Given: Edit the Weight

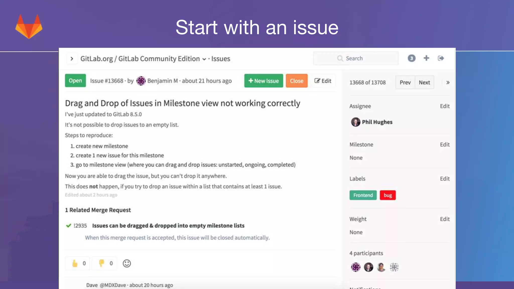Looking at the screenshot, I should click(x=445, y=219).
